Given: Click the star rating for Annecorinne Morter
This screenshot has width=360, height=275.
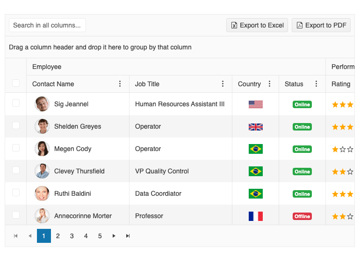Looking at the screenshot, I should point(343,216).
